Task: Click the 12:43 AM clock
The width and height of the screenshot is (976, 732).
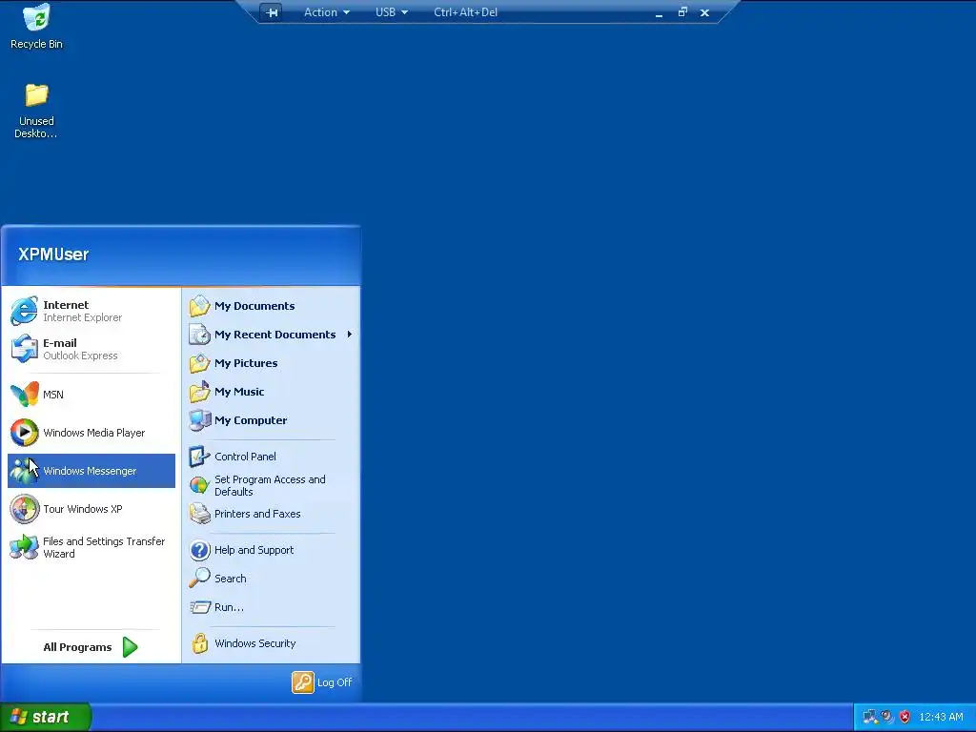Action: [941, 717]
